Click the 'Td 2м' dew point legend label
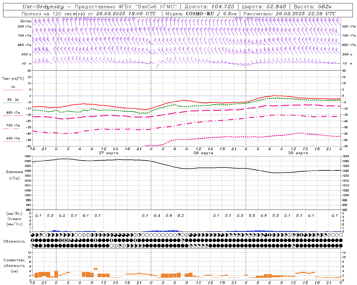 click(x=13, y=100)
